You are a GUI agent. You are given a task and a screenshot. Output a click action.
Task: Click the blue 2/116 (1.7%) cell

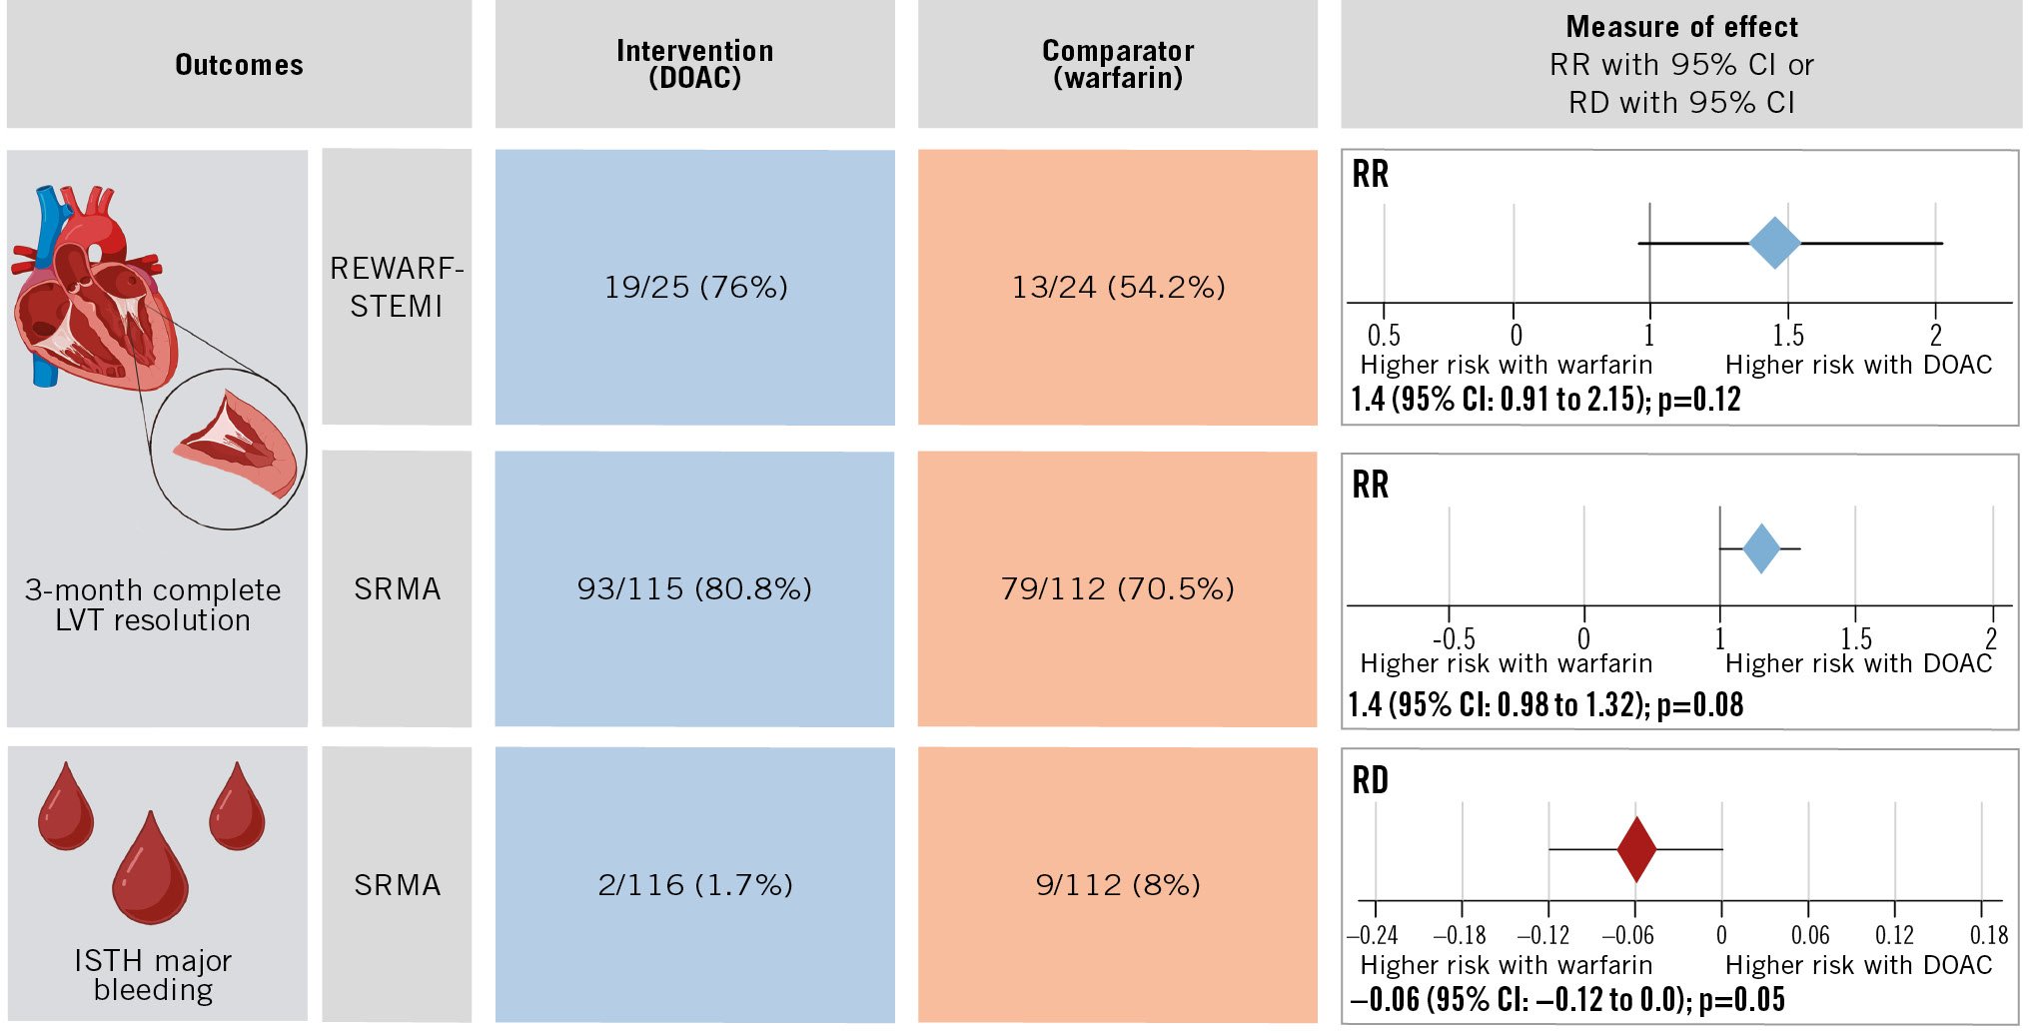[695, 885]
